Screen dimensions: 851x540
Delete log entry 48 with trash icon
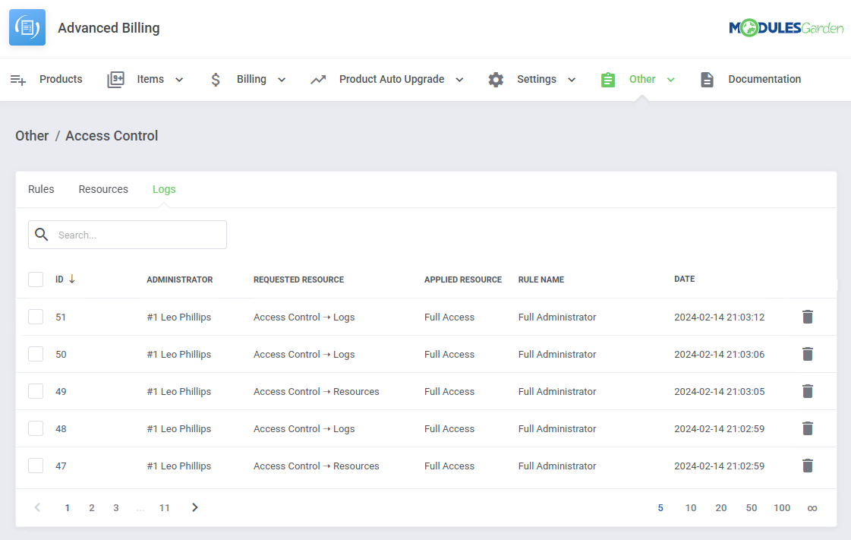click(808, 429)
